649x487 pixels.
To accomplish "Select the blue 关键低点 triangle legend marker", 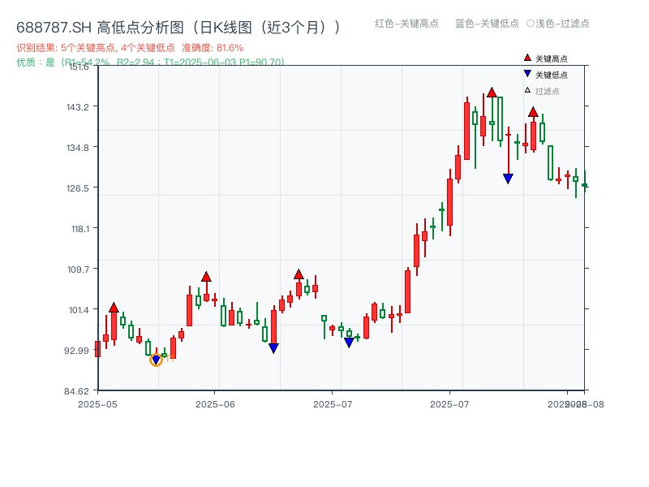I will click(527, 75).
